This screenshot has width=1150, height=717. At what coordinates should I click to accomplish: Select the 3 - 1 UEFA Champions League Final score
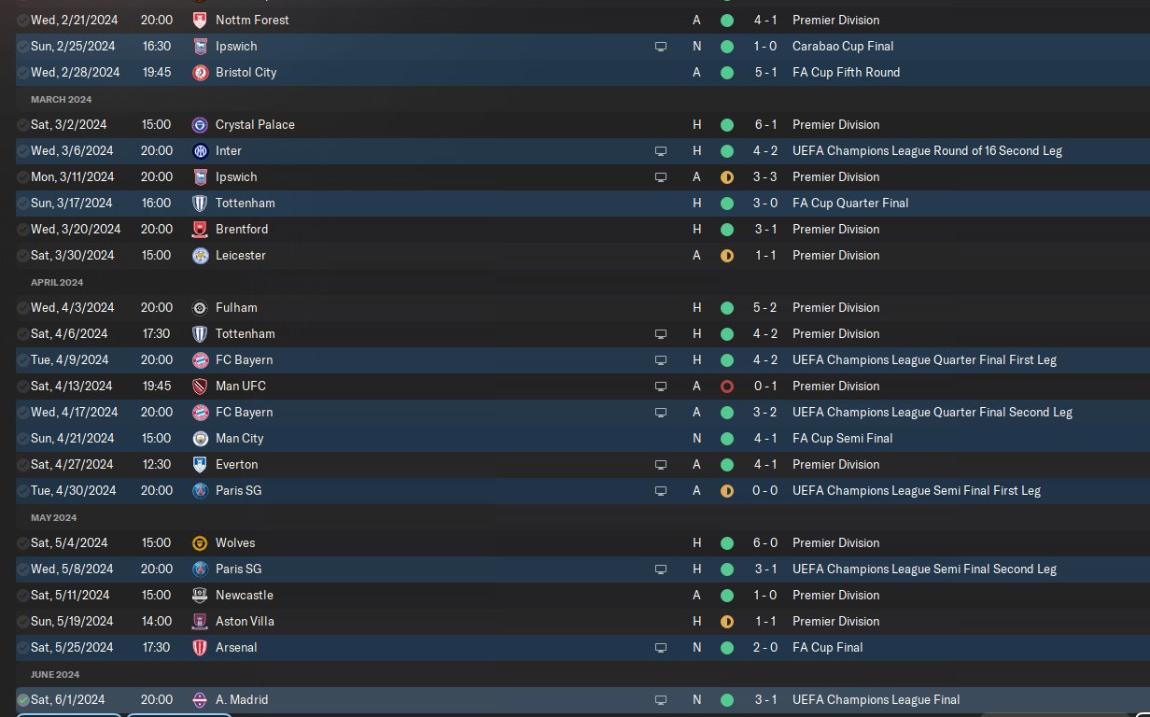point(765,699)
